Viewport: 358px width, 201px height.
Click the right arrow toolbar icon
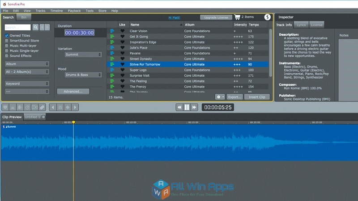[x=75, y=107]
